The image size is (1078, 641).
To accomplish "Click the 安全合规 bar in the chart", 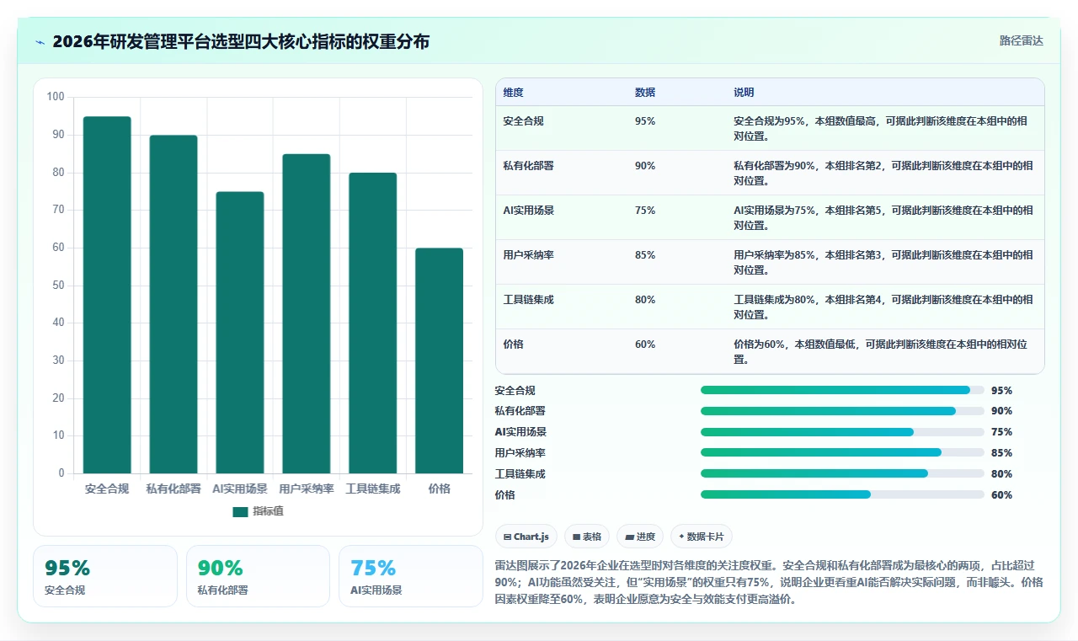I will click(107, 295).
